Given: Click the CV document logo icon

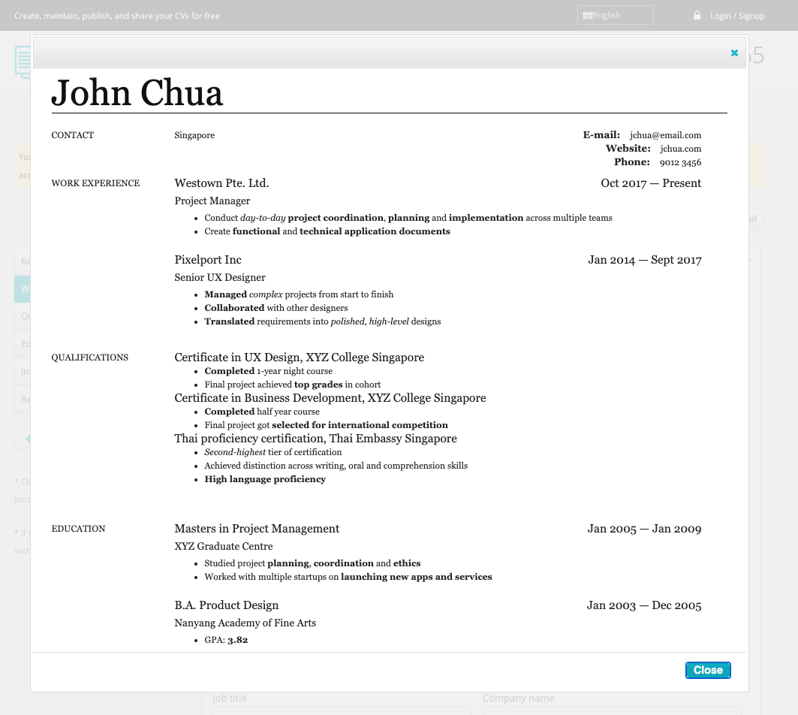Looking at the screenshot, I should click(22, 62).
